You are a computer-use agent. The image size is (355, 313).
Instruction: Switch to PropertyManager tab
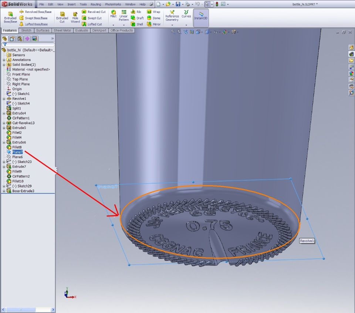12,38
